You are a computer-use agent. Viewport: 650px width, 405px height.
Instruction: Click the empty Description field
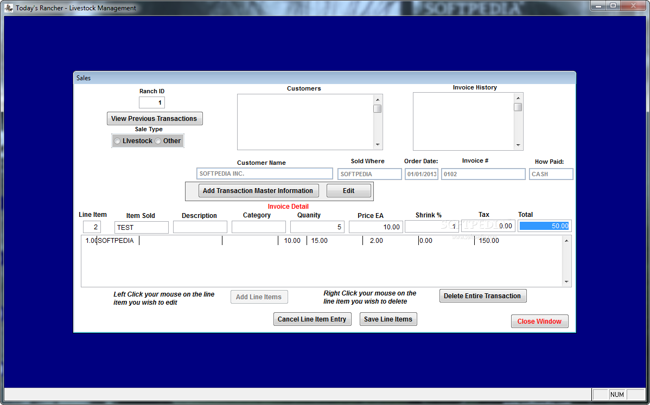click(x=200, y=227)
